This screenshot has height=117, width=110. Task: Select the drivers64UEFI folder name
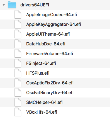coord(35,5)
